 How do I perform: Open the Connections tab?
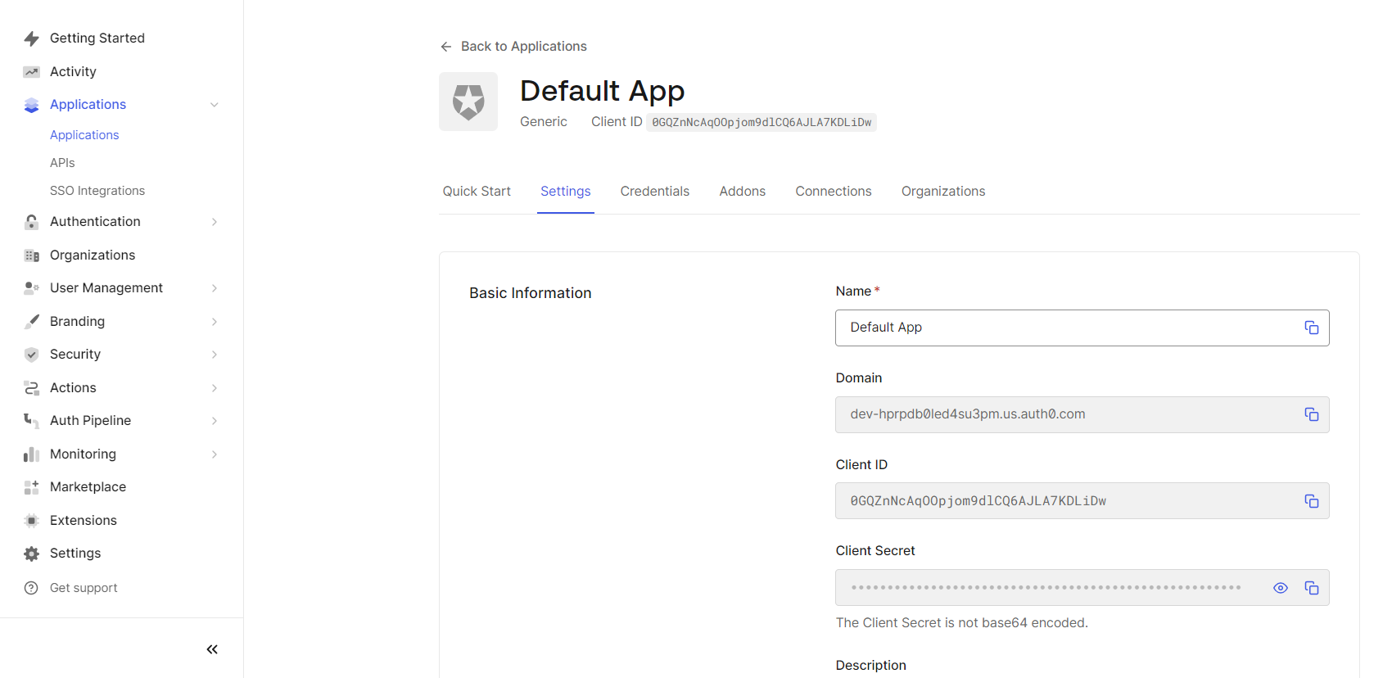(833, 192)
